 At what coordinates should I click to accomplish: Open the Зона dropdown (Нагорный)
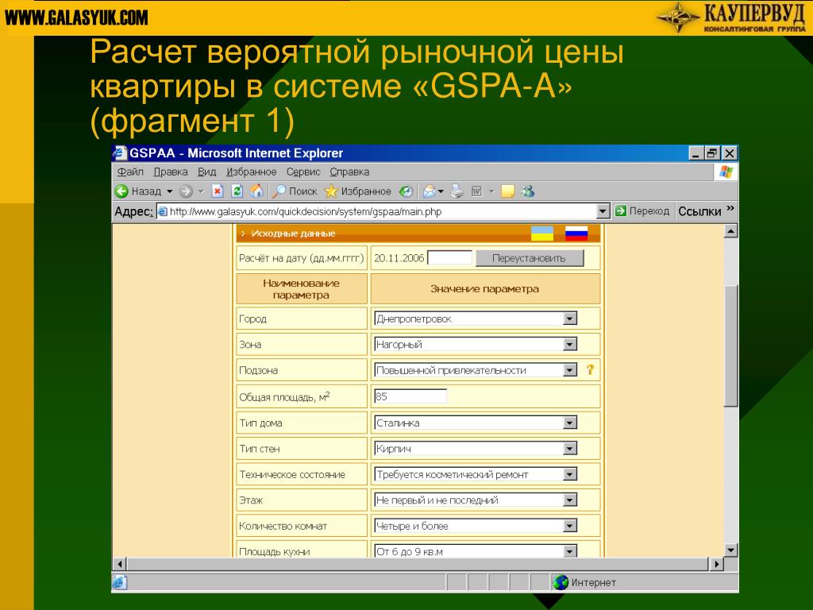pos(570,344)
